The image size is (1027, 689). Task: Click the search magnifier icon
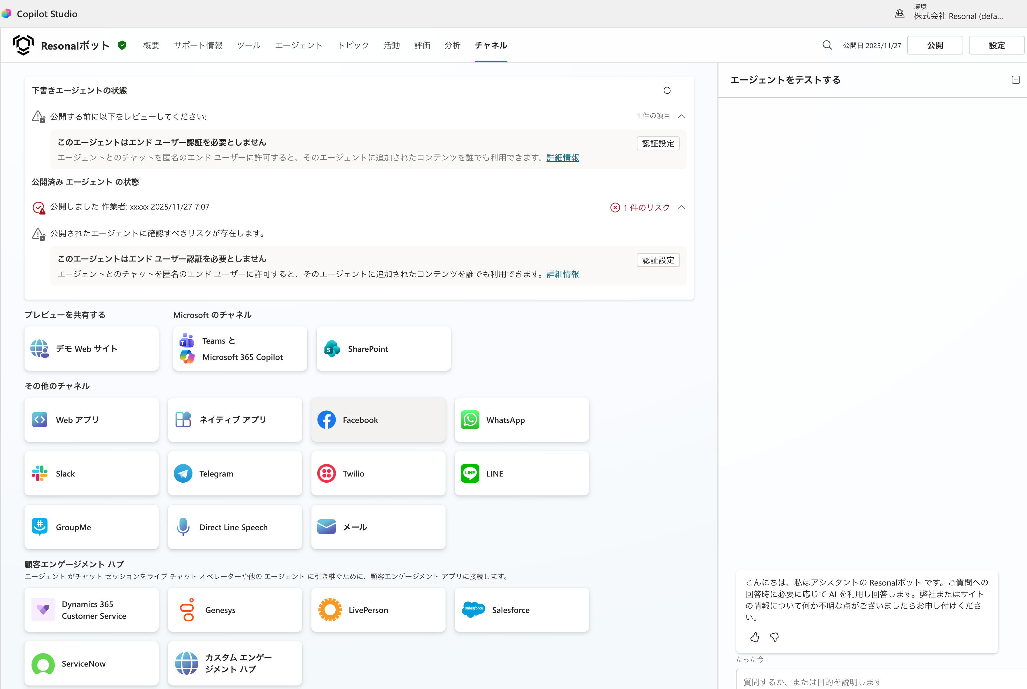coord(826,45)
